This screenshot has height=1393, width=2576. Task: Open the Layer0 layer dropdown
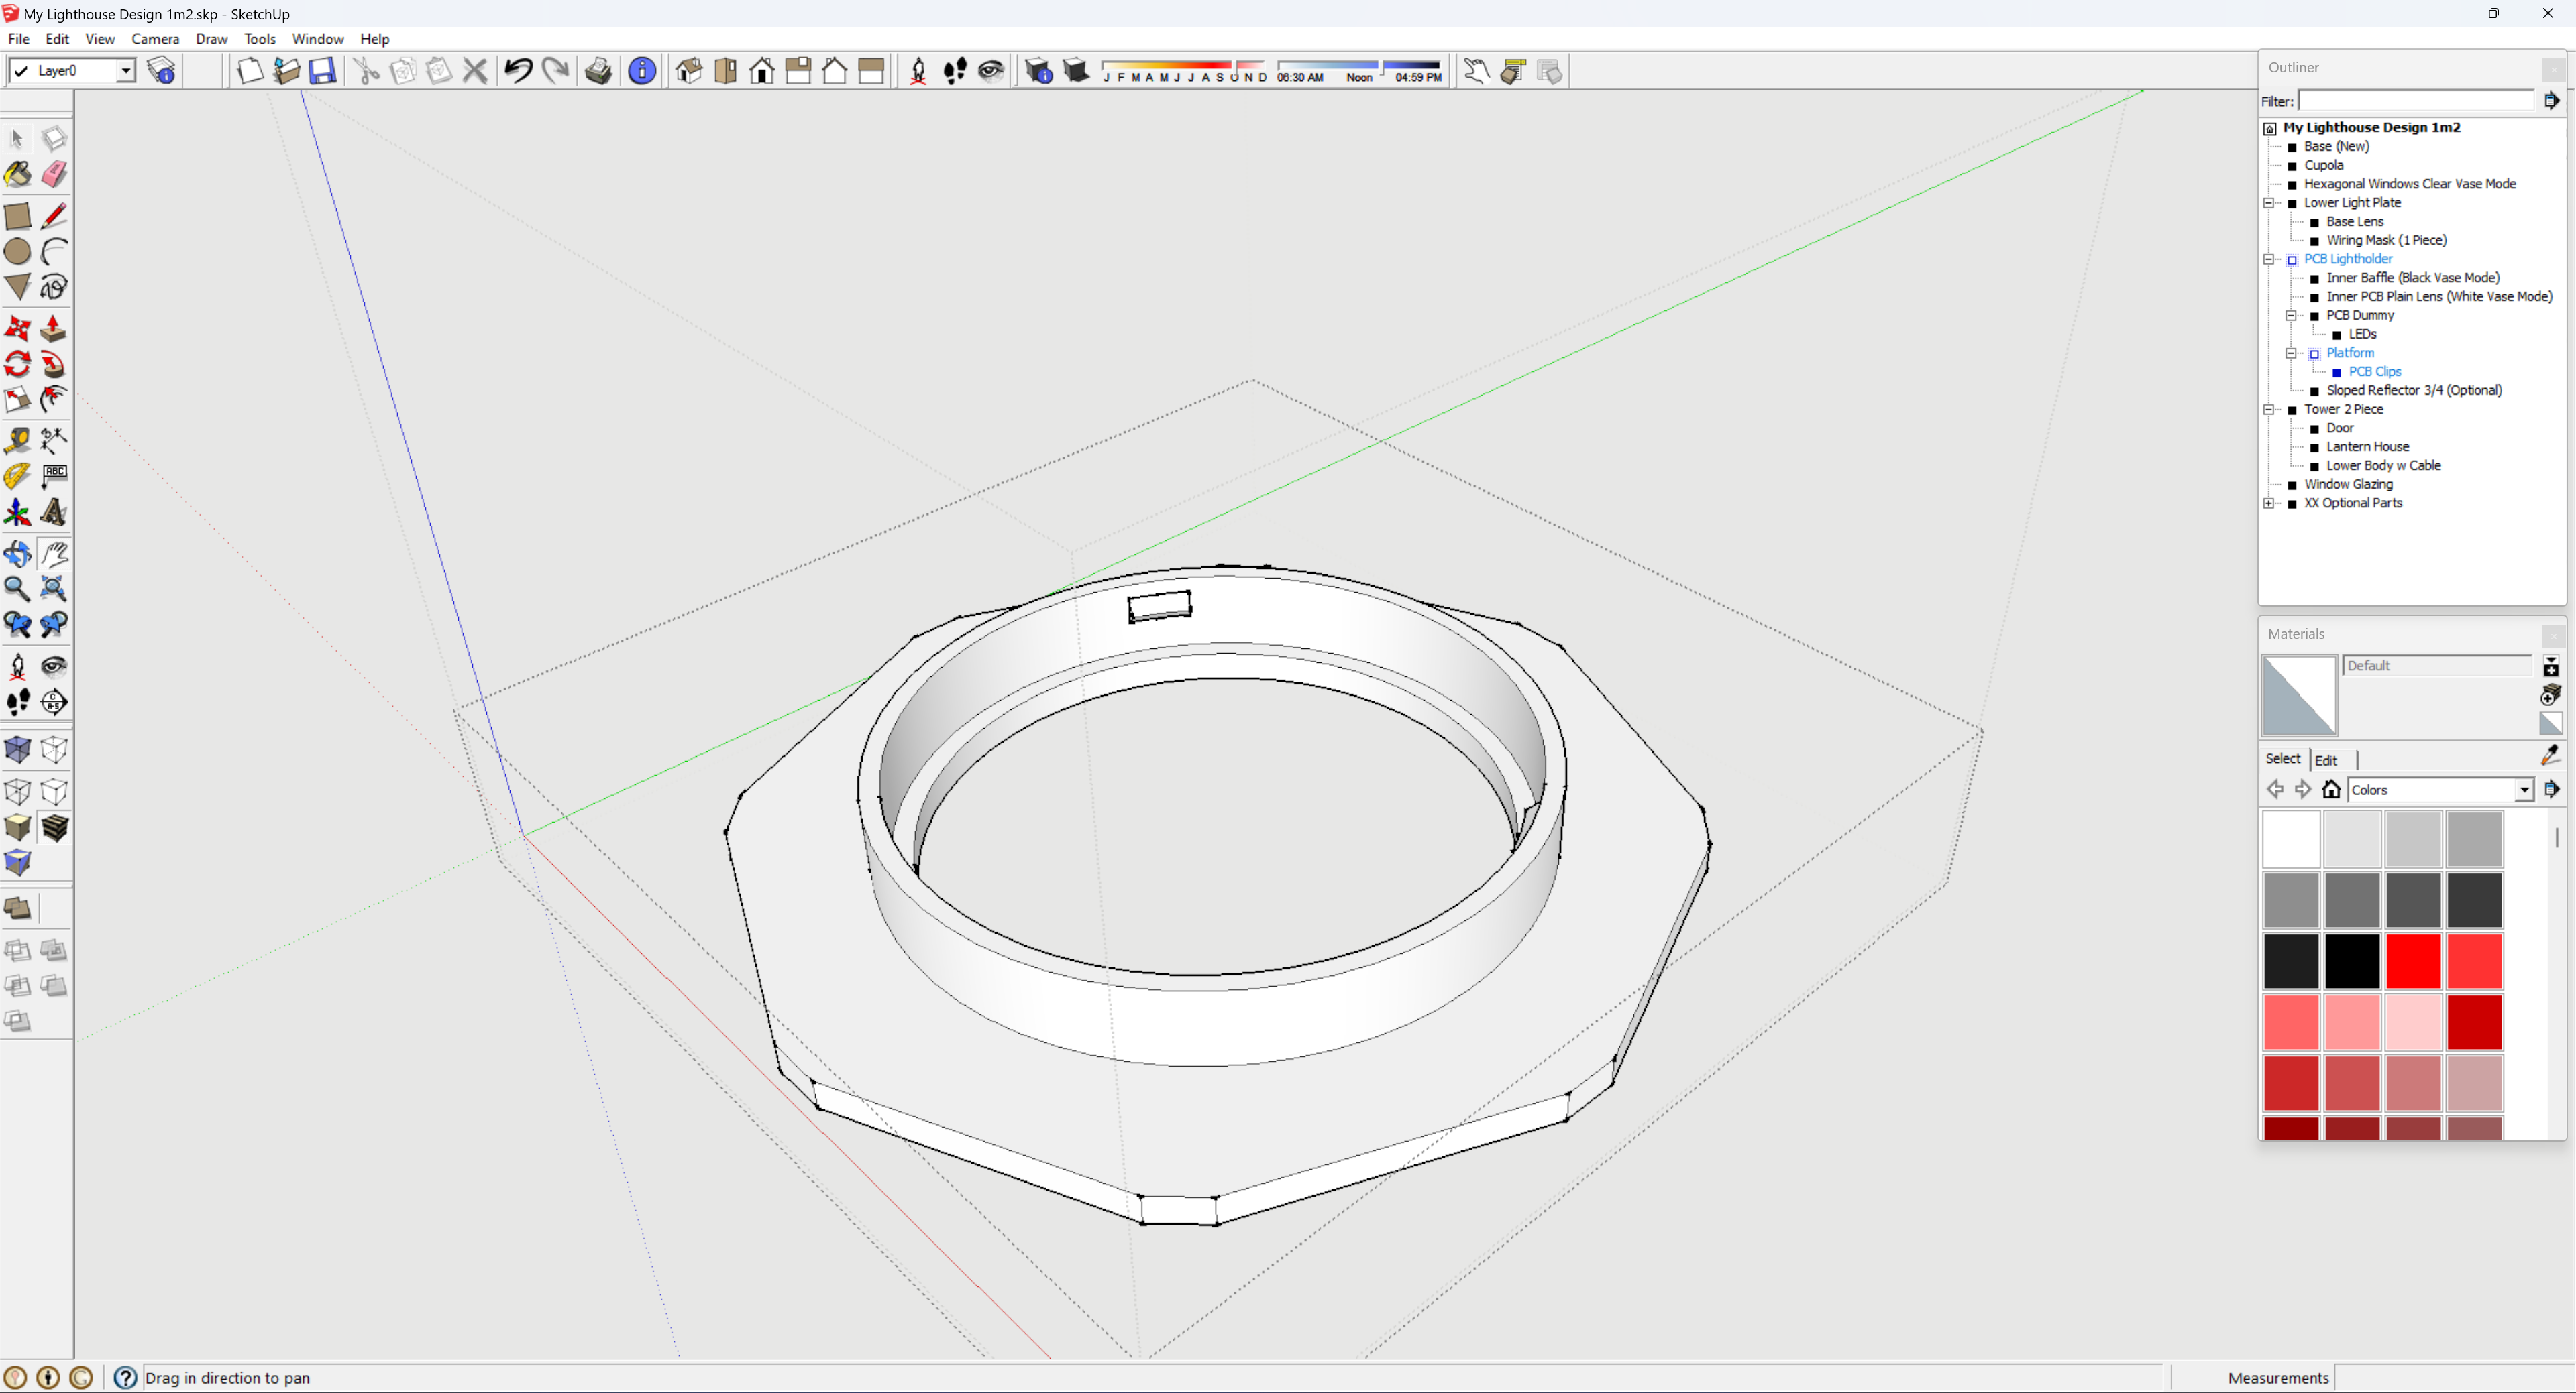[x=125, y=71]
